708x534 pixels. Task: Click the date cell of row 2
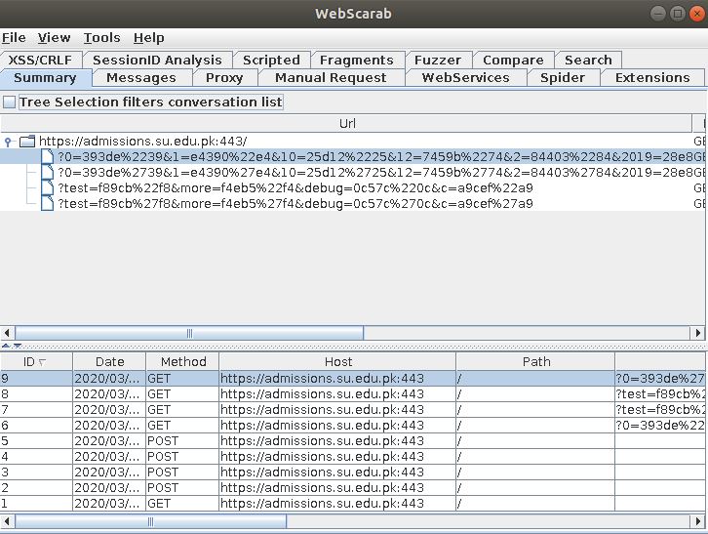109,488
